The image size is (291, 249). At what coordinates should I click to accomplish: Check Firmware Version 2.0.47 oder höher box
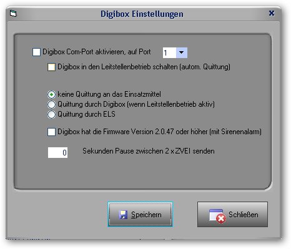pyautogui.click(x=51, y=132)
